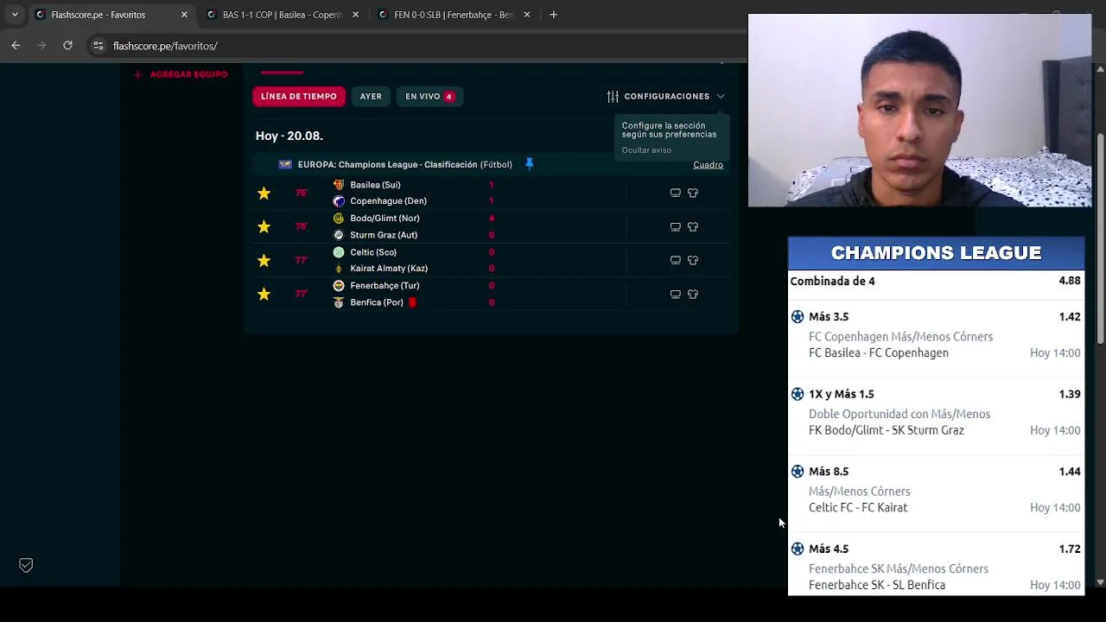Click the Benfica team crest

tap(339, 302)
